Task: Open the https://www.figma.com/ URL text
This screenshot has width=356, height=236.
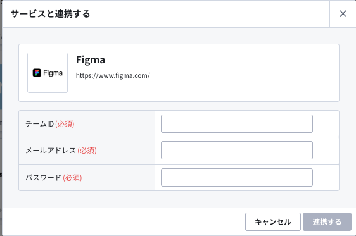Action: click(x=113, y=75)
